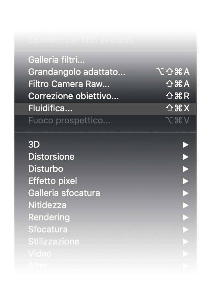Screen dimensions: 211x292
Task: Open Effetto pixel submenu
Action: [x=53, y=181]
